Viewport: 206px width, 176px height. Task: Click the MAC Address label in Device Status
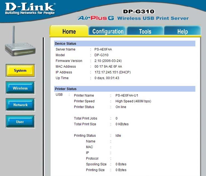coord(66,67)
